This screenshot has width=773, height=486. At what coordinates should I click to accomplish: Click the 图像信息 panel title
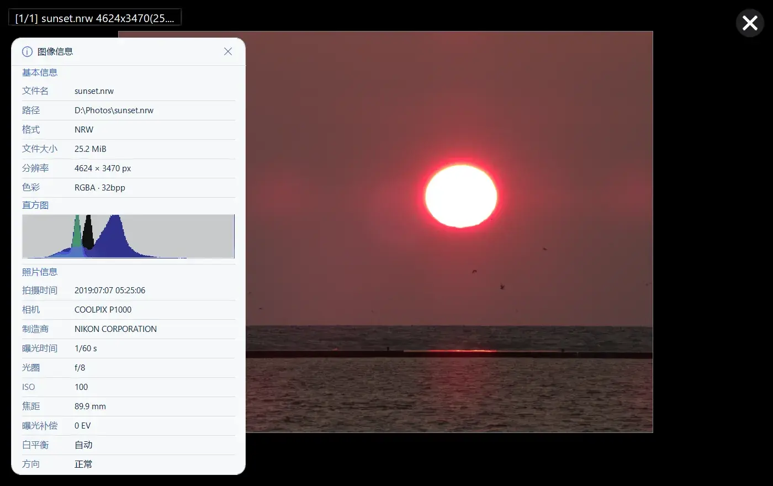coord(55,51)
